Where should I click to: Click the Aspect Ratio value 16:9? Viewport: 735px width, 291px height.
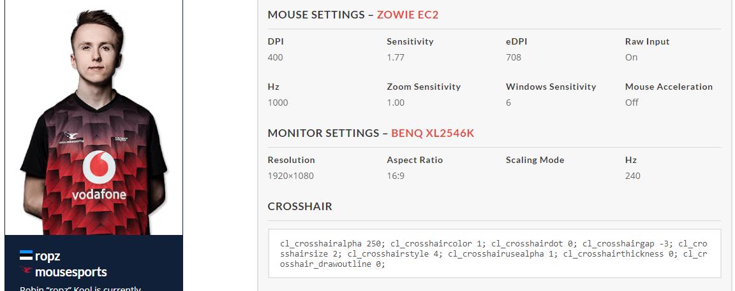click(395, 176)
